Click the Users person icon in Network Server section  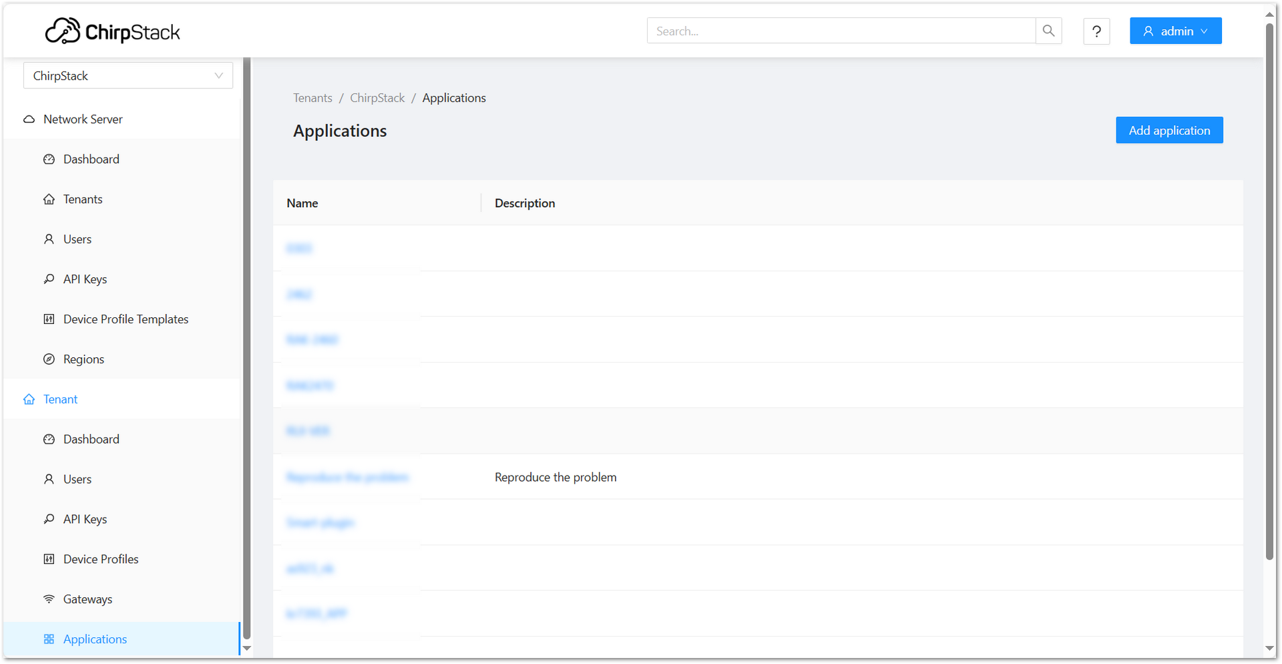tap(49, 238)
